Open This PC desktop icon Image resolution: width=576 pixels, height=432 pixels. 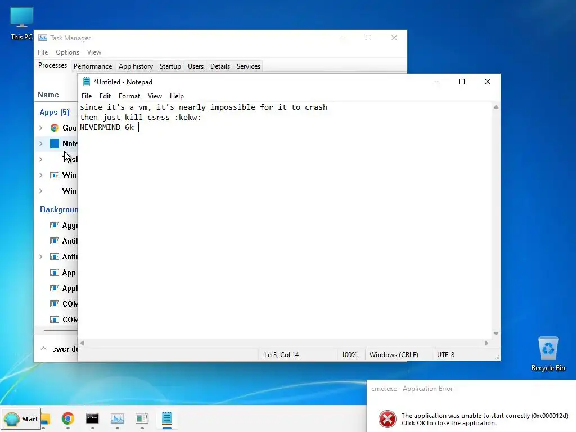click(x=22, y=23)
